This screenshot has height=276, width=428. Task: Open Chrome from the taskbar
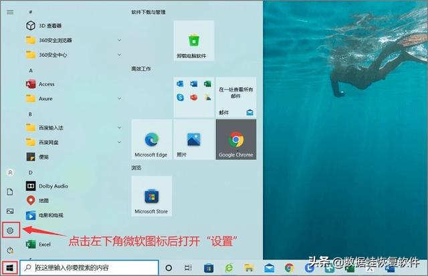click(290, 268)
